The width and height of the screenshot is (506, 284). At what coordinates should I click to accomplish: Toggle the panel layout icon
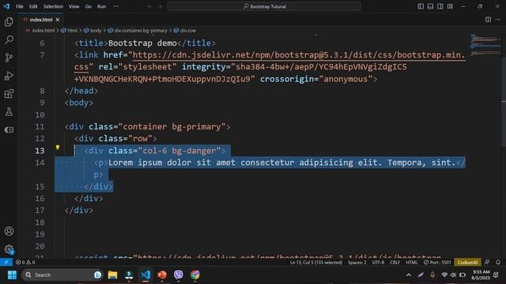click(430, 6)
